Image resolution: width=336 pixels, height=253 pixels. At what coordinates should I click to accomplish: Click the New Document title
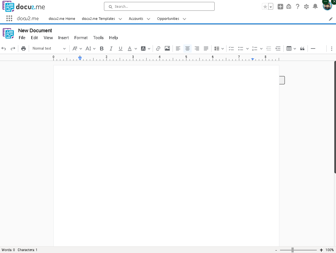(35, 31)
